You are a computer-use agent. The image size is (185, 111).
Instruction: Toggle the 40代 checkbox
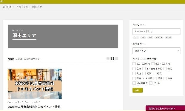pyautogui.click(x=154, y=73)
